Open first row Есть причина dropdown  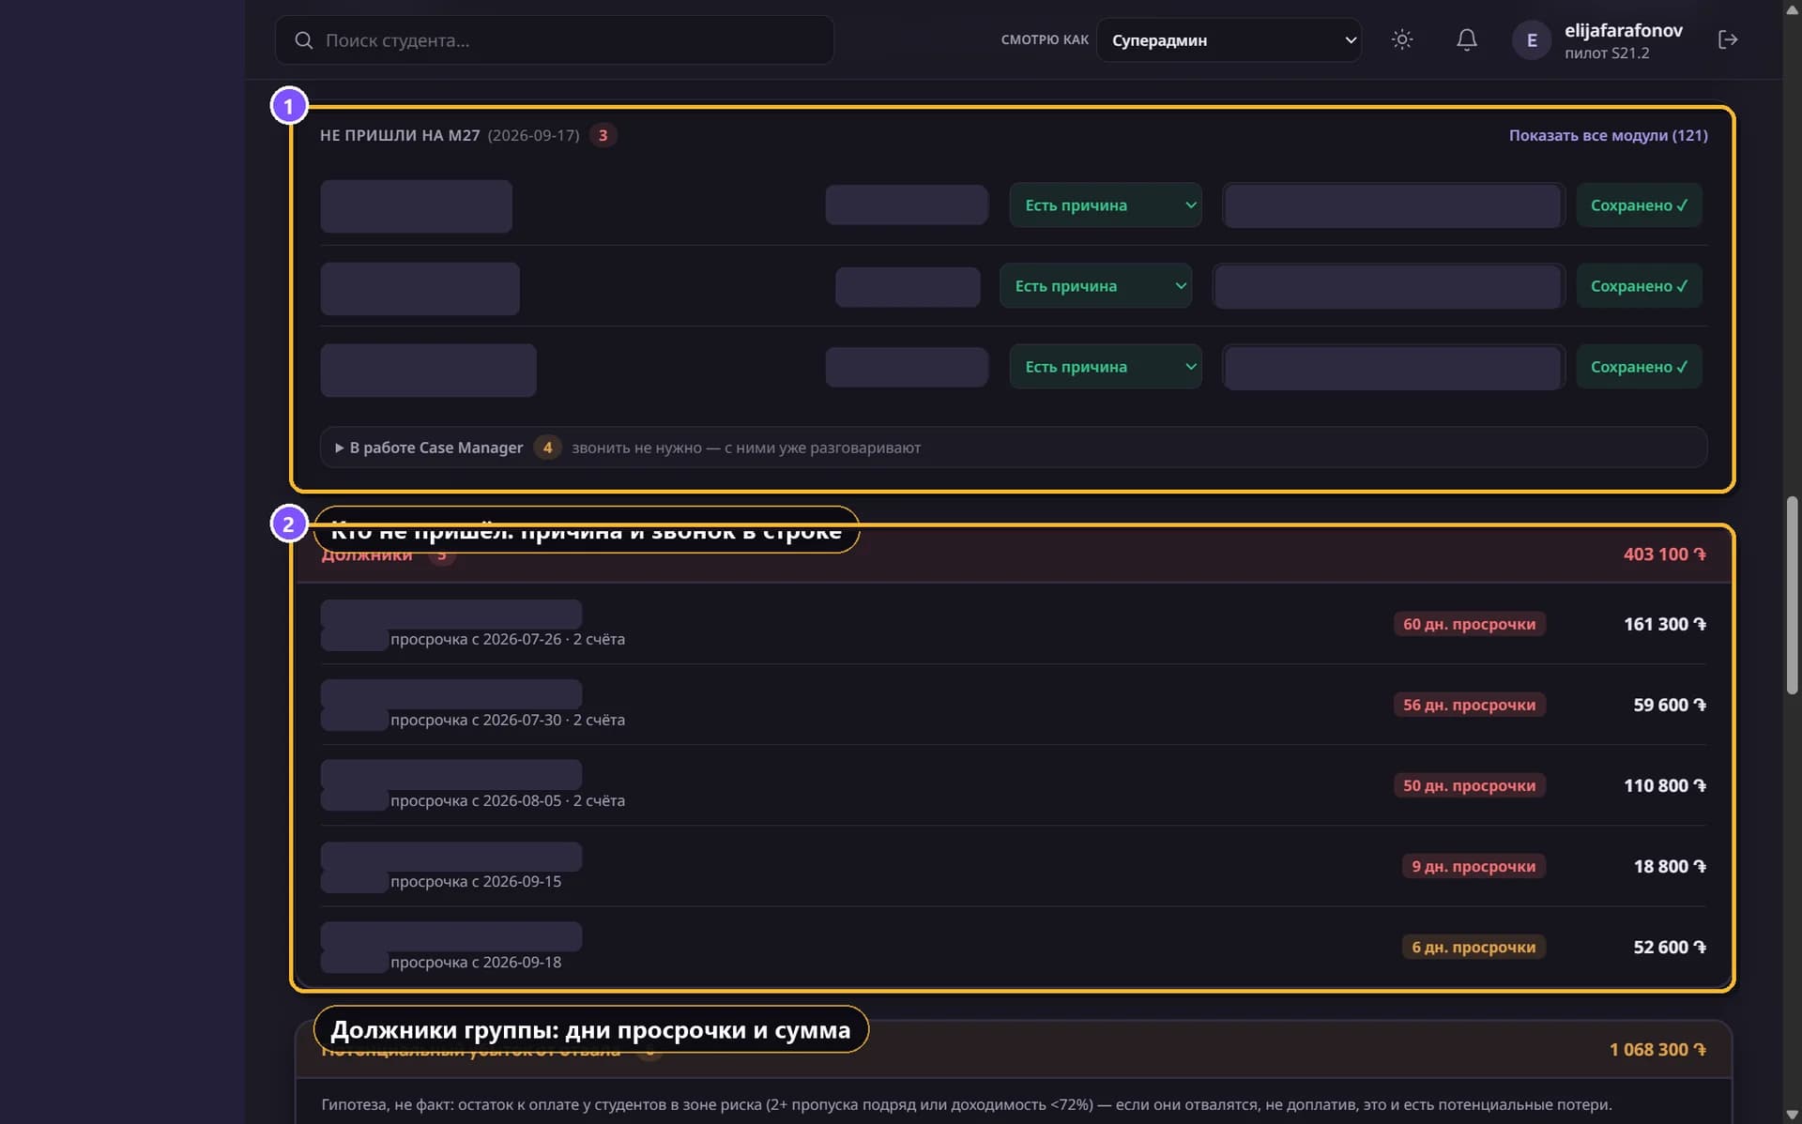tap(1105, 205)
